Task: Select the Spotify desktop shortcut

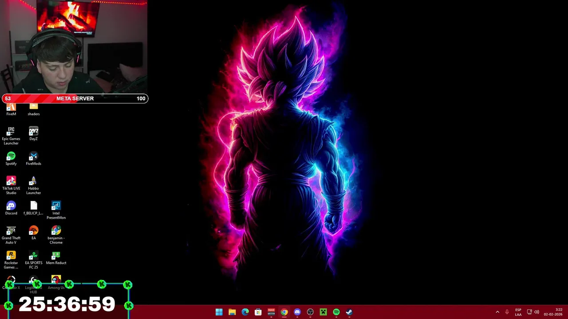Action: [x=11, y=159]
